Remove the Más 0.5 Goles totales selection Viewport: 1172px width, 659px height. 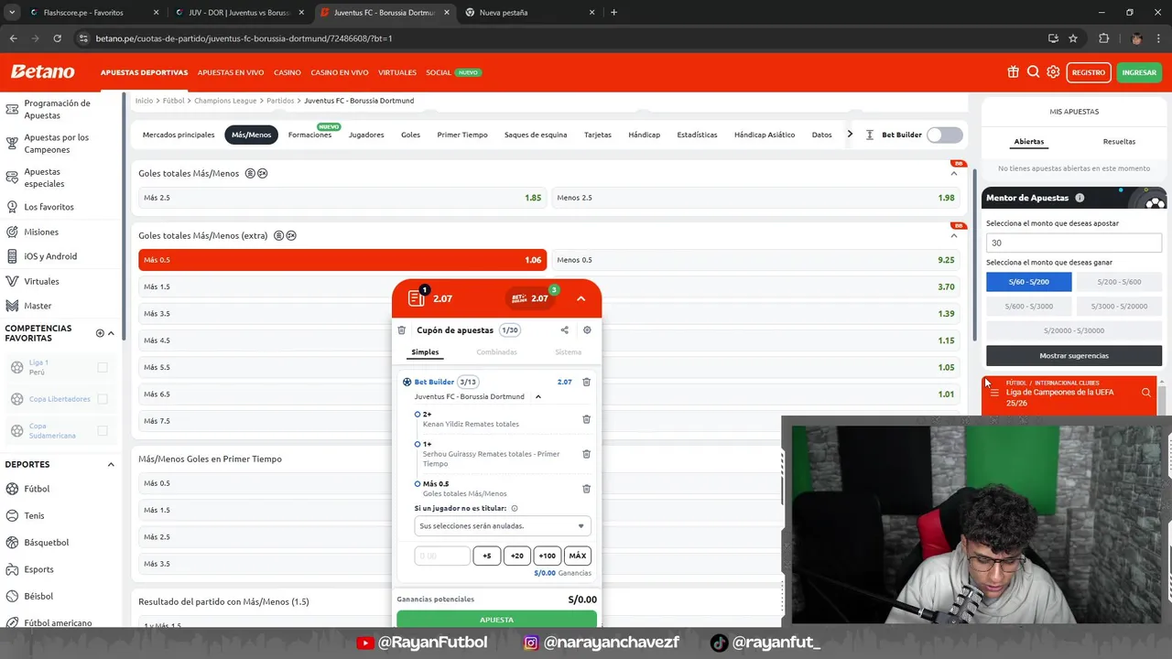click(586, 489)
